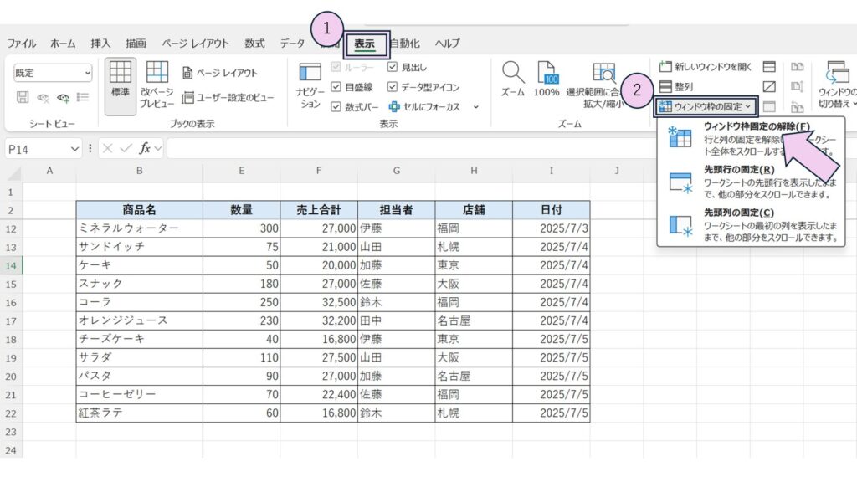Expand the Name Box dropdown arrow
857x482 pixels.
tap(76, 148)
